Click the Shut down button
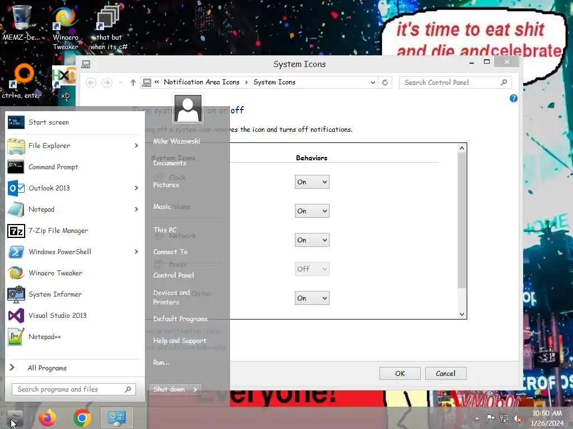573x429 pixels. 169,389
